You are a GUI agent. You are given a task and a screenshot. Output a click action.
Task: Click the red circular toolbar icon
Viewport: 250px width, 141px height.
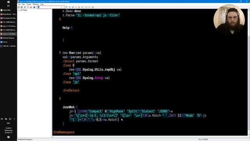coord(31,7)
